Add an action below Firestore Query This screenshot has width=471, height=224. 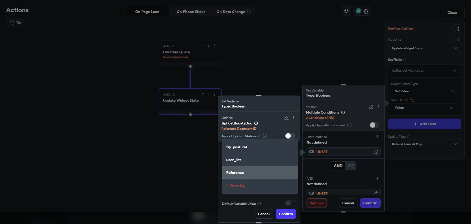click(x=190, y=66)
